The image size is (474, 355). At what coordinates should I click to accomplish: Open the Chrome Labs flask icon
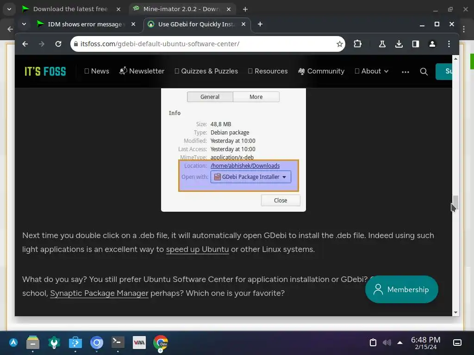[x=382, y=44]
